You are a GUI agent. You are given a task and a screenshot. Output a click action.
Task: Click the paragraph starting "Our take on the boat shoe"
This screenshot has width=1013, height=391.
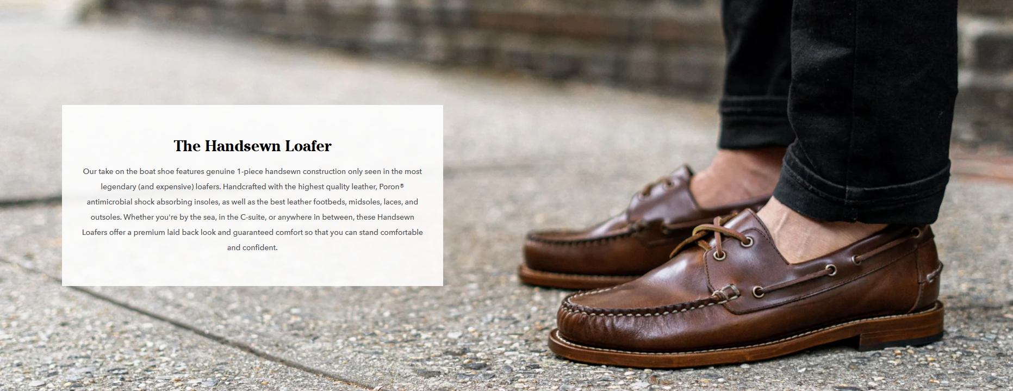point(252,209)
